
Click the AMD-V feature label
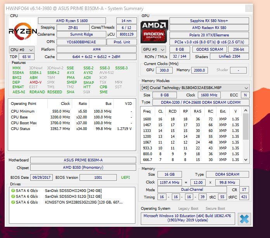[x=35, y=82]
